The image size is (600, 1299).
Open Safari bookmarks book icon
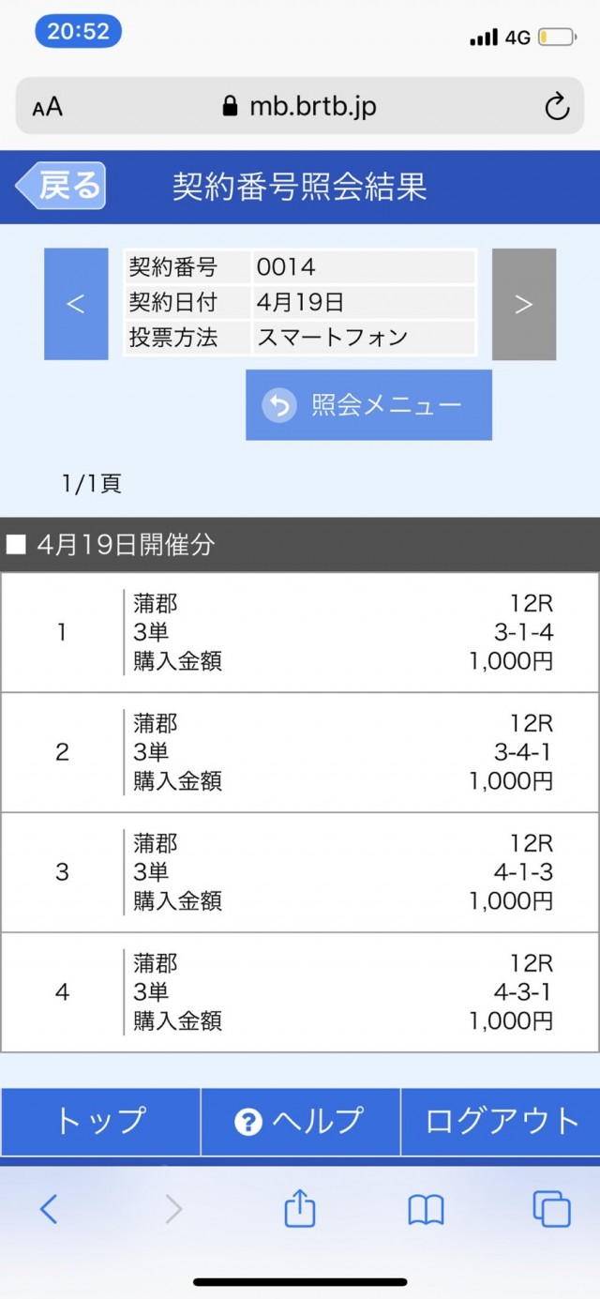coord(426,1210)
